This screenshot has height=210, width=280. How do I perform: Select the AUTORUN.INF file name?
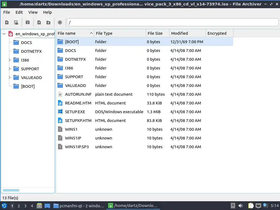tap(78, 94)
